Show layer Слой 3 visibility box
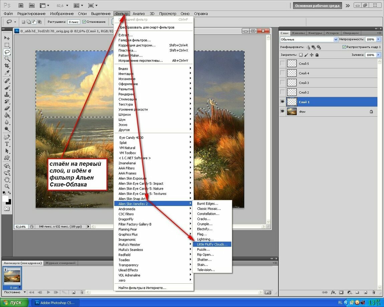Viewport: 384px width, 307px height. [x=282, y=83]
